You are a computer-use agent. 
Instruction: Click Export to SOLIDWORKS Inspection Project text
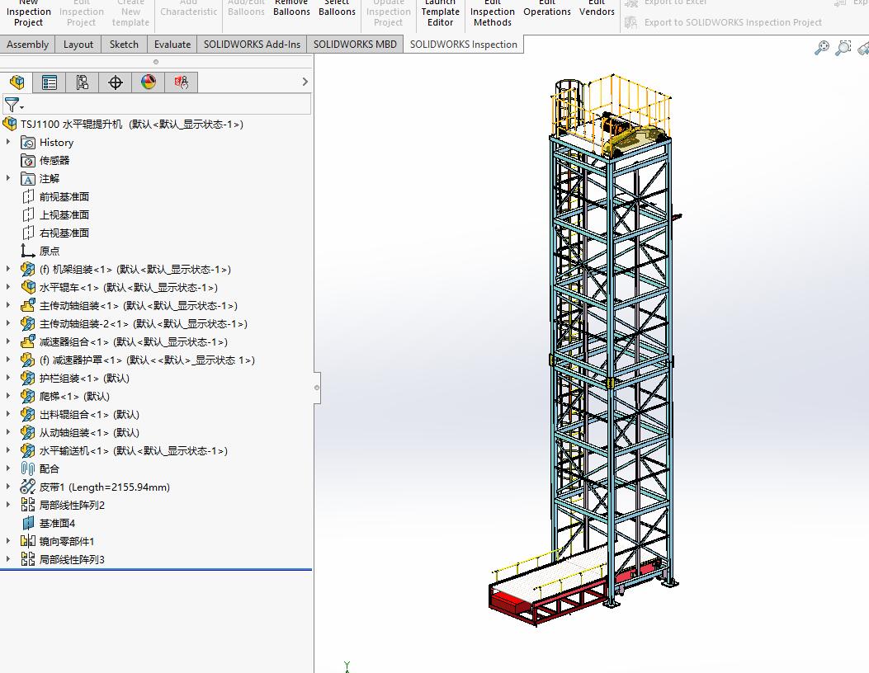pos(733,23)
